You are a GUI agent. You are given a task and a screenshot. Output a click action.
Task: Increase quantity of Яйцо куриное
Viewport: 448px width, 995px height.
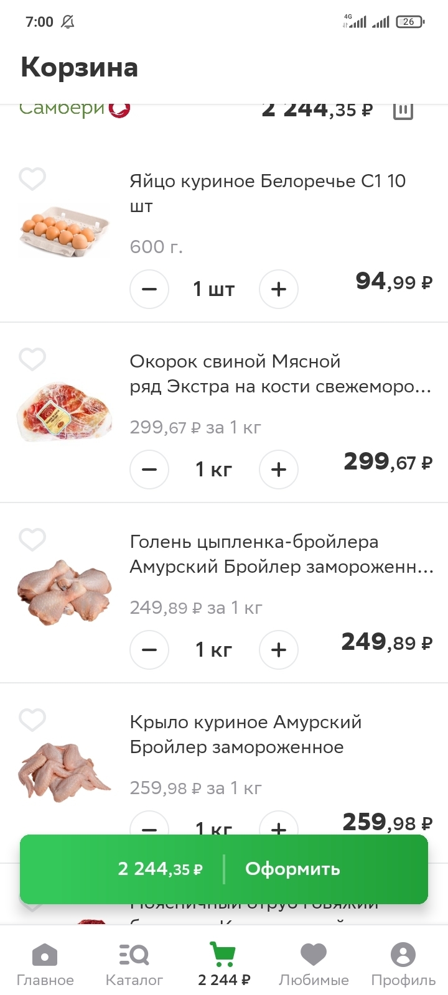(279, 289)
